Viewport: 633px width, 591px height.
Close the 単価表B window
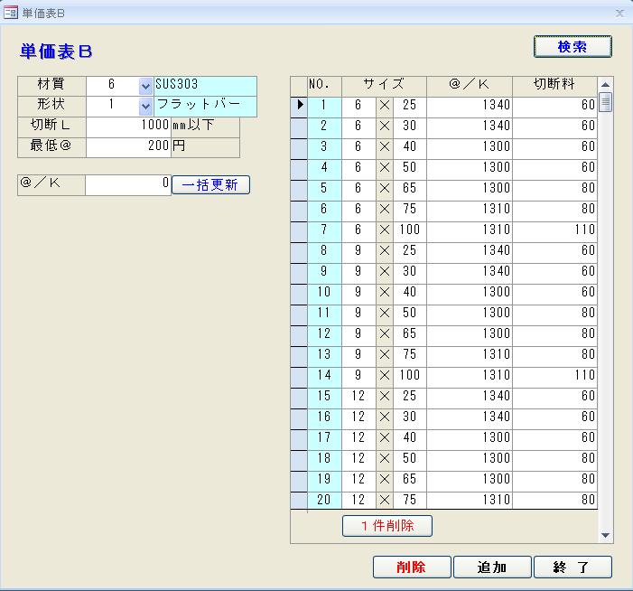(x=619, y=13)
